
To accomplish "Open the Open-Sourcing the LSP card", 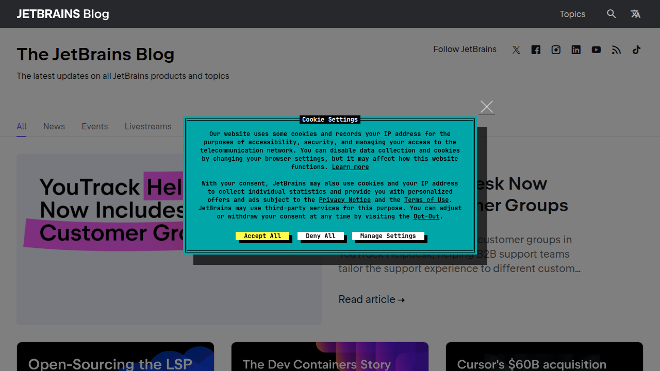I will tap(115, 357).
